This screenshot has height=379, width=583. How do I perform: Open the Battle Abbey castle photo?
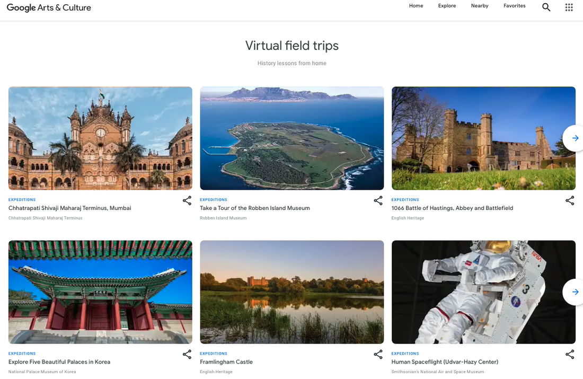(483, 138)
